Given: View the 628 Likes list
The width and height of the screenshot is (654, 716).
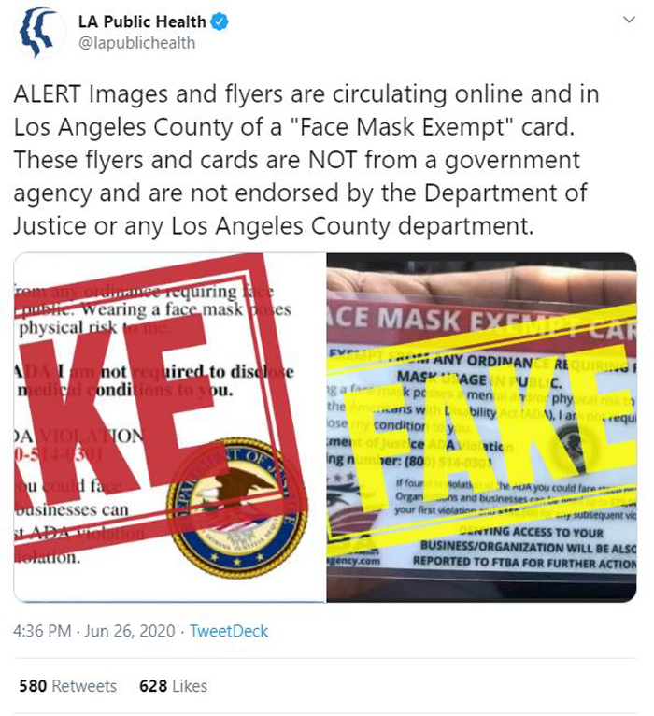Looking at the screenshot, I should pos(174,686).
